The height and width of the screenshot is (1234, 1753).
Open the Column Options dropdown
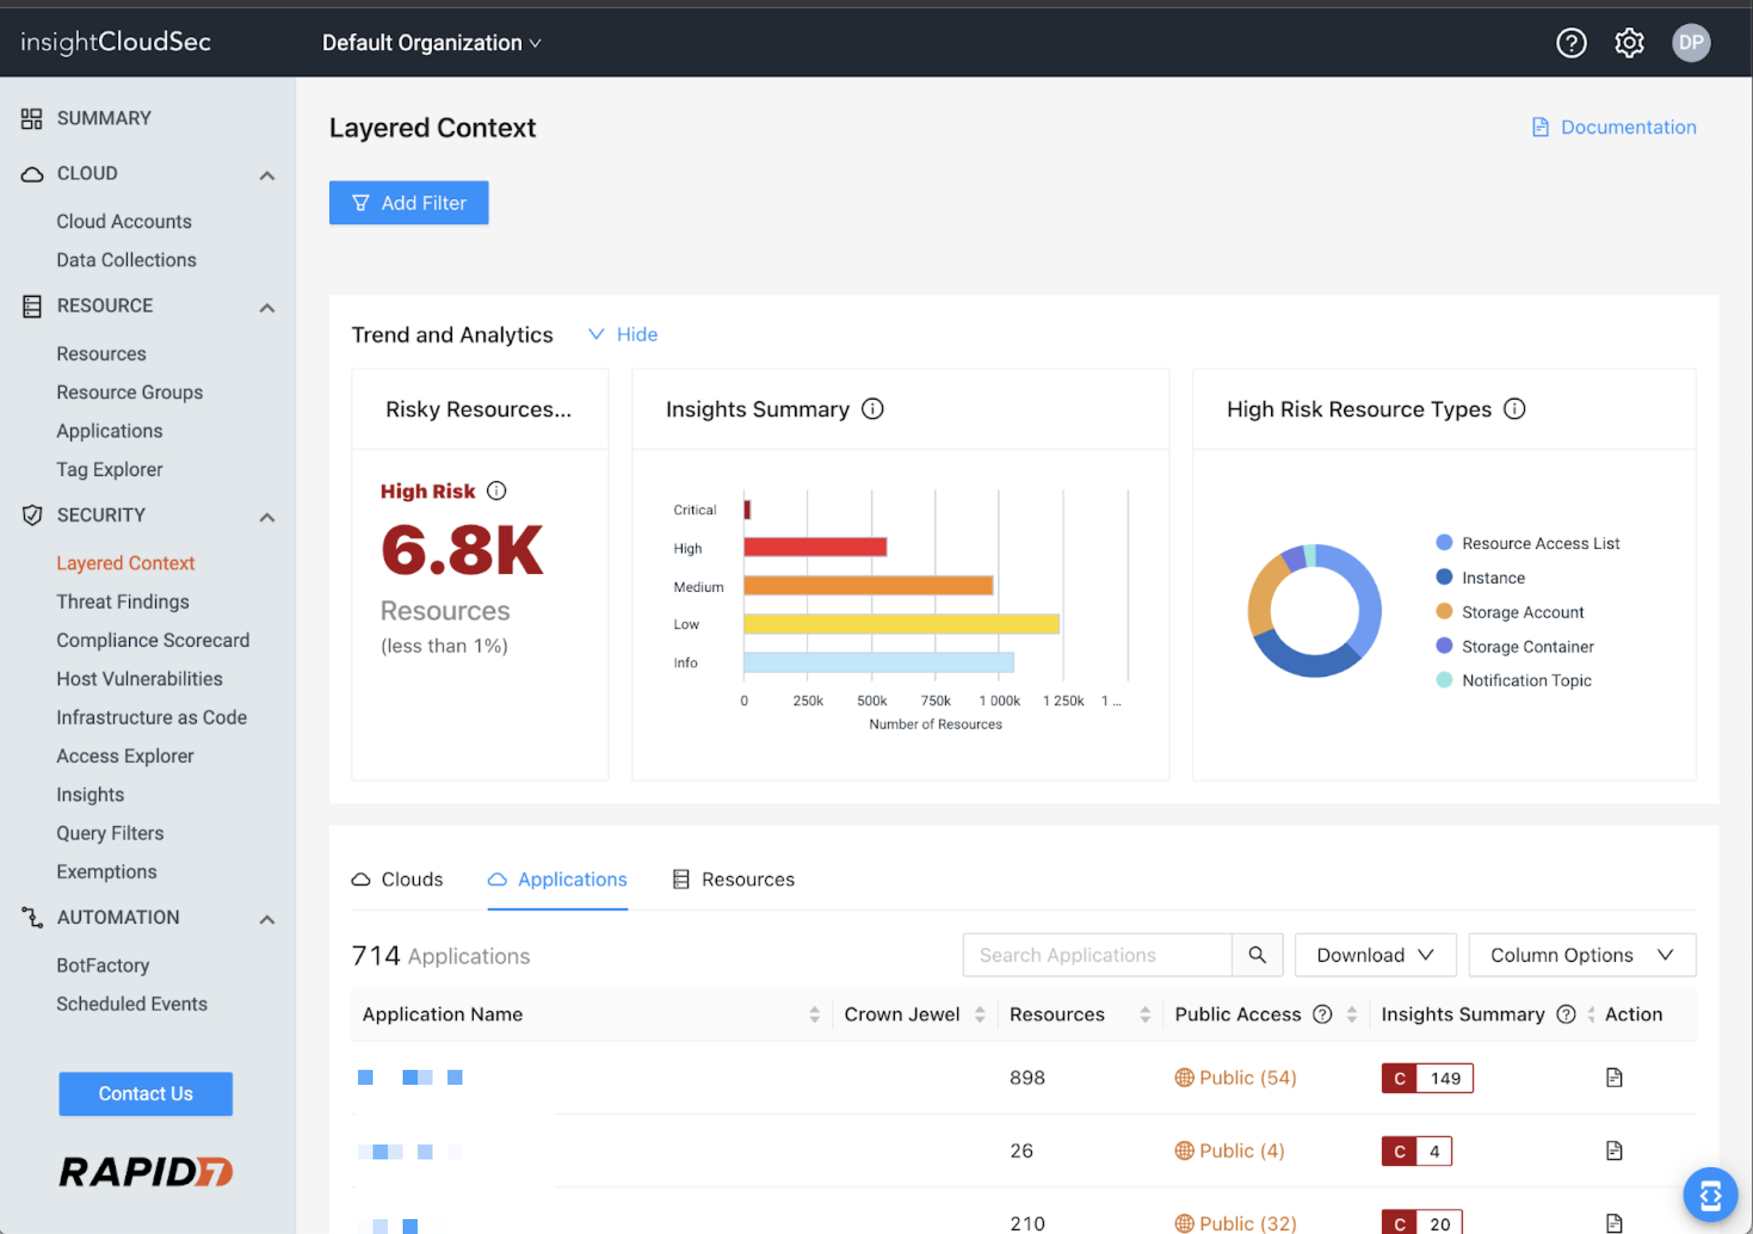pos(1581,955)
